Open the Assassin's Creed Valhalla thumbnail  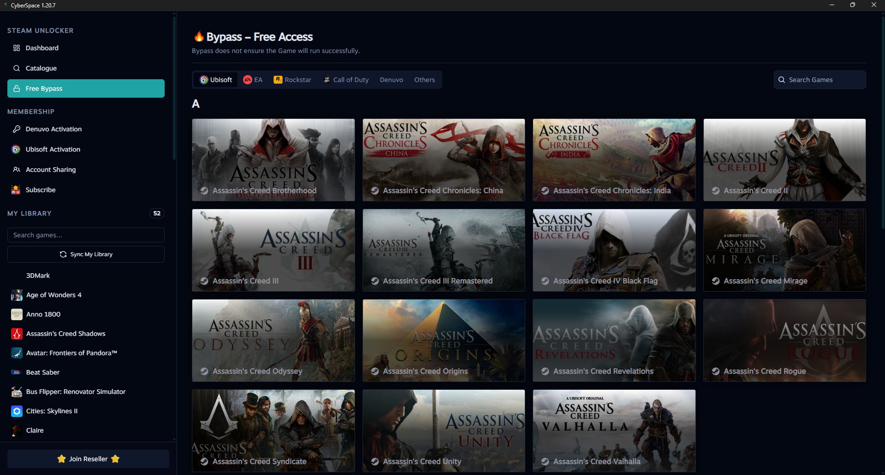[x=614, y=430]
